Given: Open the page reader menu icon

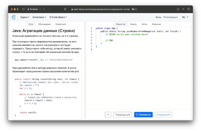Looking at the screenshot, I should [65, 9].
